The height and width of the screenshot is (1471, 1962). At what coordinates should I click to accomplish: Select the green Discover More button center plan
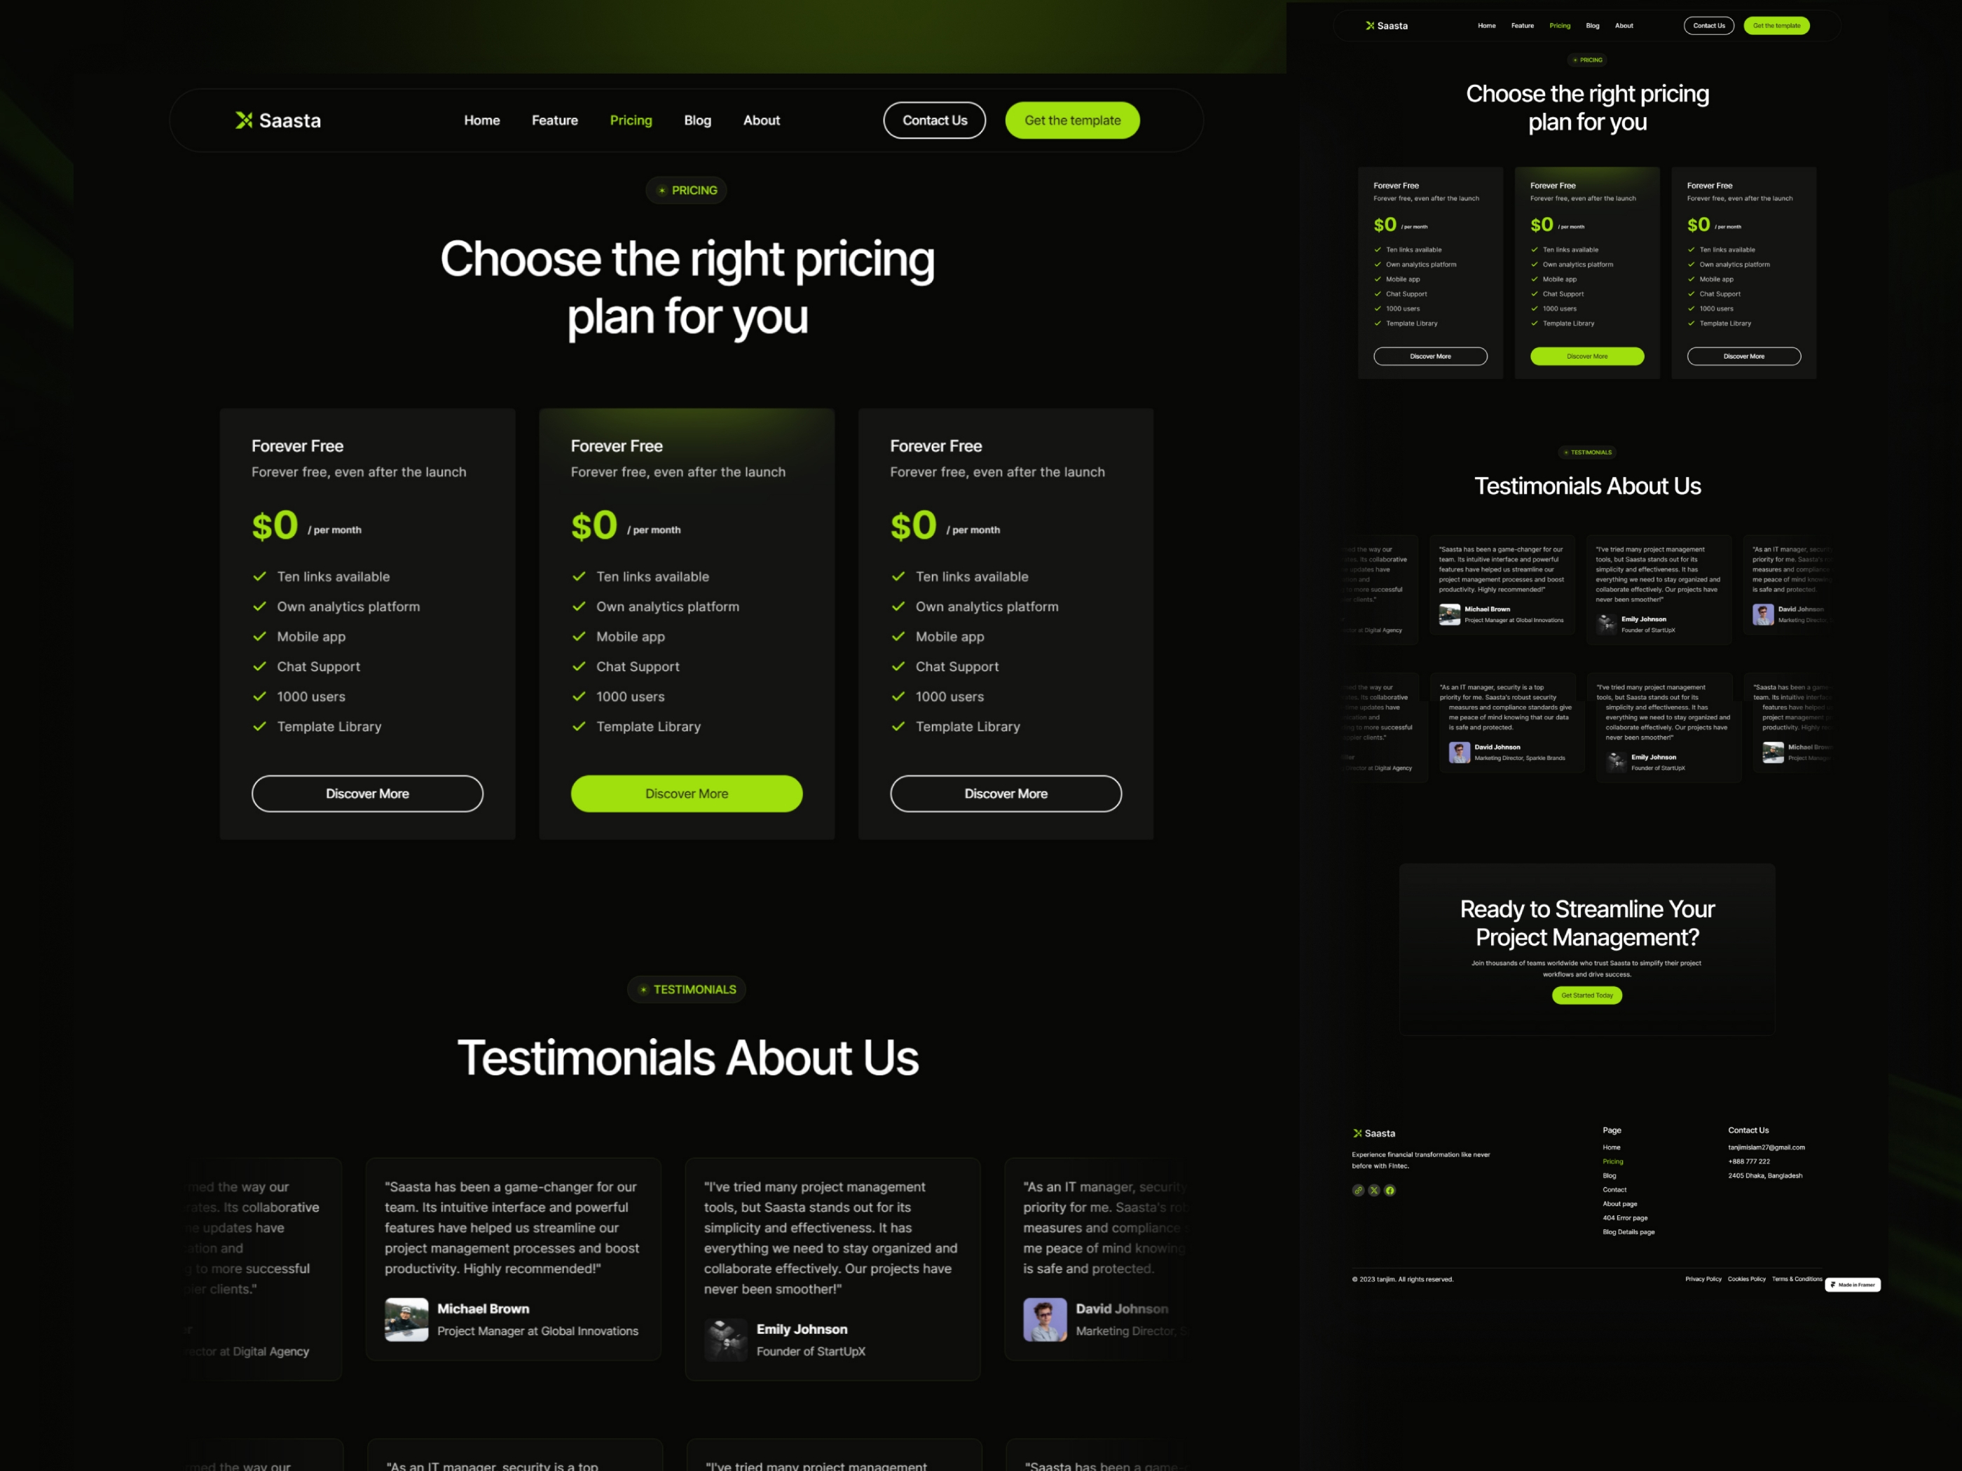[x=686, y=793]
